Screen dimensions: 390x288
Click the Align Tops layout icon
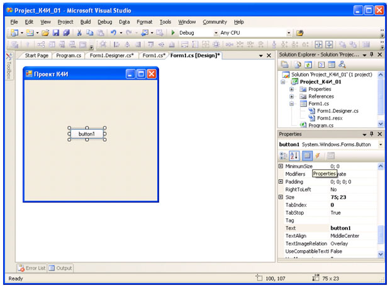point(151,45)
